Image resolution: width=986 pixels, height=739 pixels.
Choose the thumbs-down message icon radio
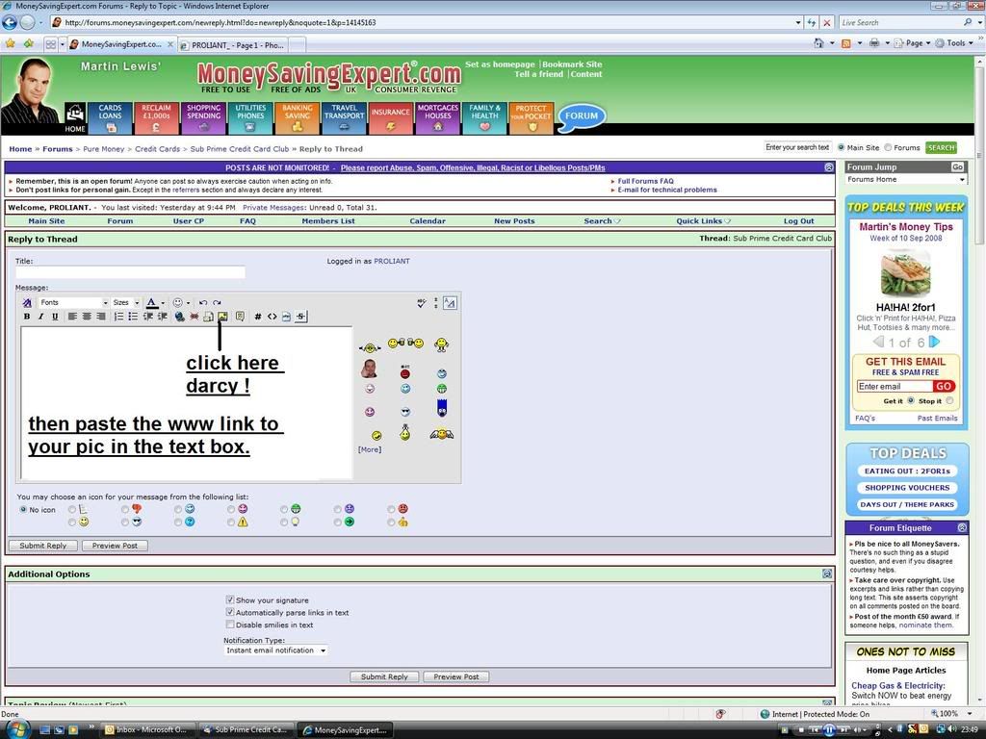(125, 510)
